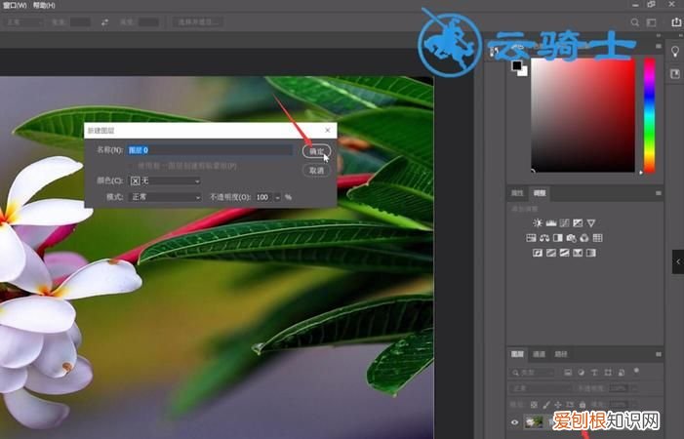Open the 不透明度 opacity slider arrow

[x=277, y=197]
